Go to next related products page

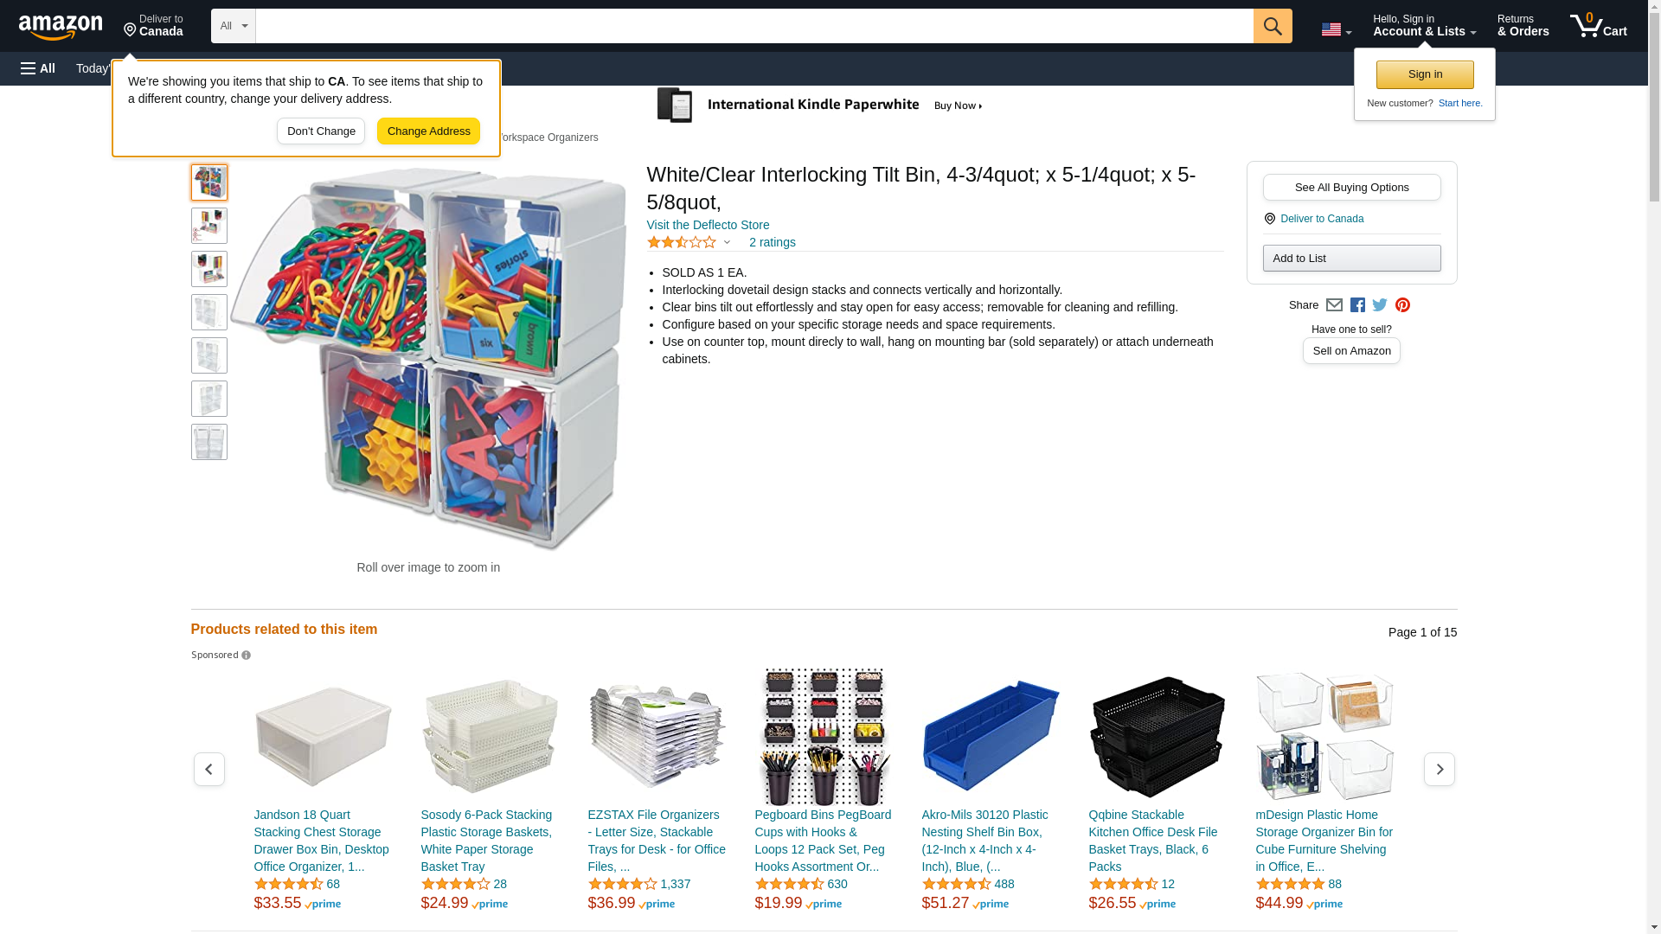tap(1439, 769)
